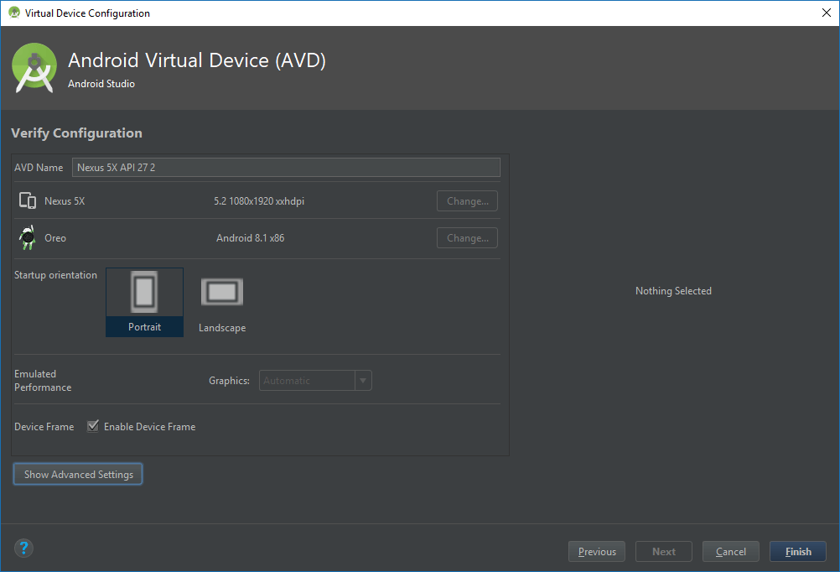The image size is (840, 572).
Task: Toggle Enable Device Frame checkbox
Action: (x=93, y=426)
